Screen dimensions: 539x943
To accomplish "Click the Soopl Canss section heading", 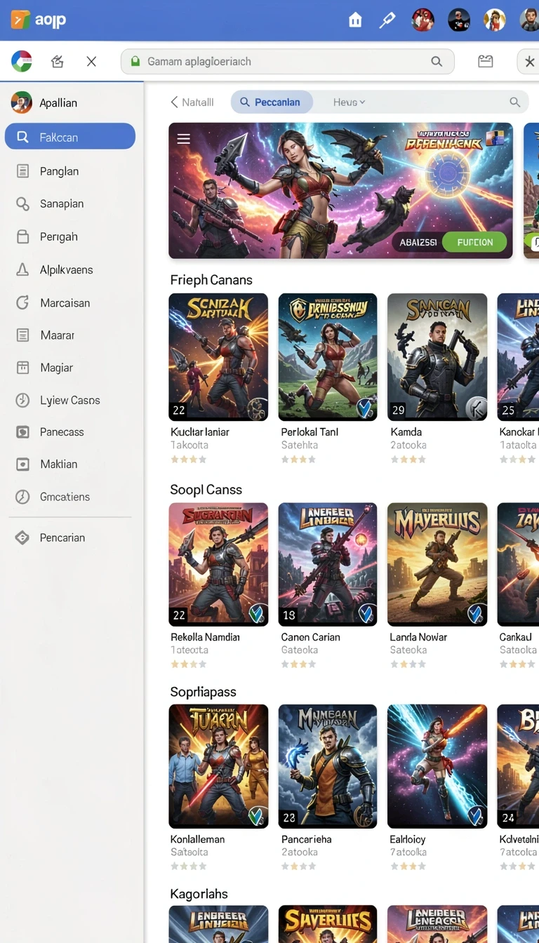I will (x=206, y=490).
